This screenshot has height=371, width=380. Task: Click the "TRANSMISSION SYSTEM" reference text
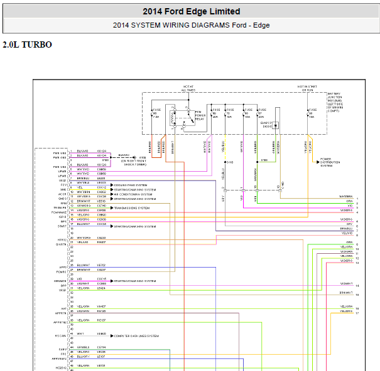132,208
